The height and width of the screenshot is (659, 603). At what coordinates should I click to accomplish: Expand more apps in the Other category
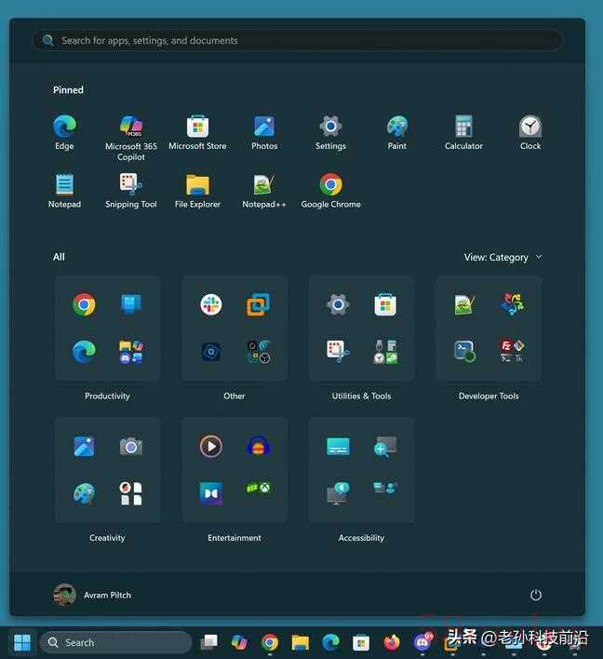pos(258,351)
